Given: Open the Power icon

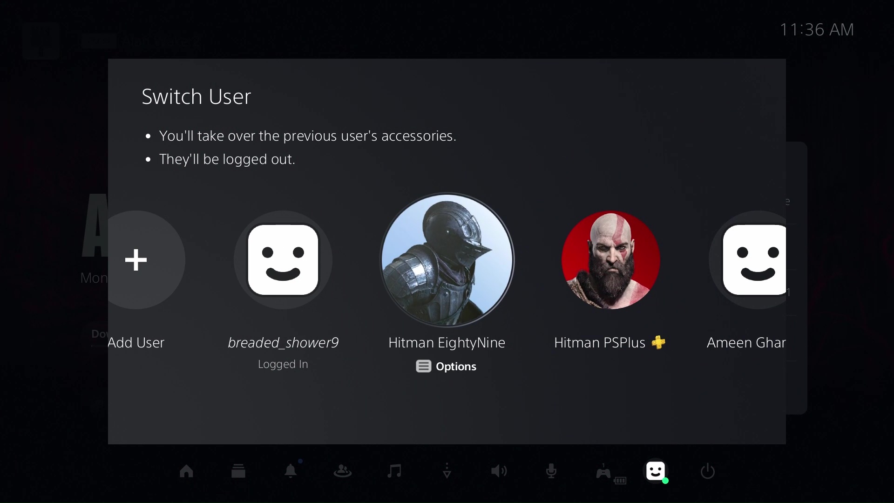Looking at the screenshot, I should pyautogui.click(x=707, y=471).
